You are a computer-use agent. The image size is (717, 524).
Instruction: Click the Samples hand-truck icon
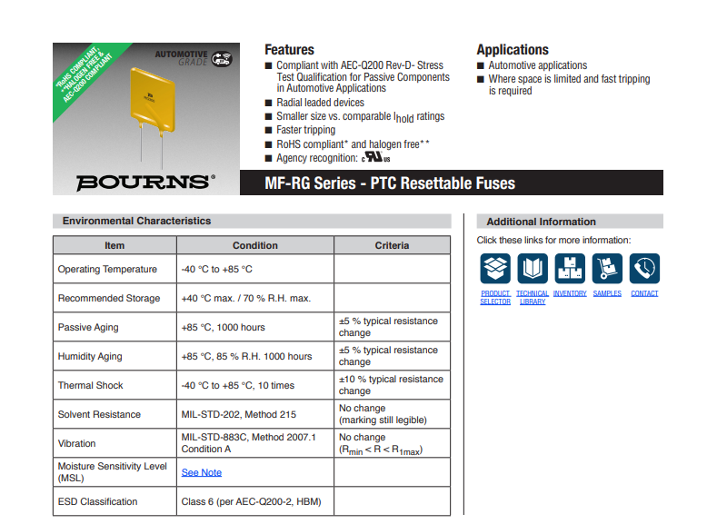607,269
